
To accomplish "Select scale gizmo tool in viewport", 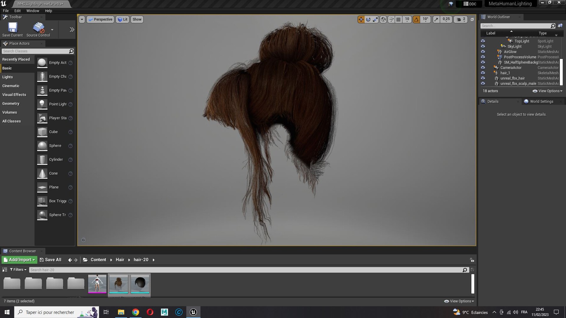I will pyautogui.click(x=375, y=19).
